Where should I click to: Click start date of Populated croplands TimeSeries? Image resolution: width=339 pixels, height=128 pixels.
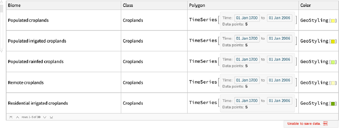click(247, 18)
